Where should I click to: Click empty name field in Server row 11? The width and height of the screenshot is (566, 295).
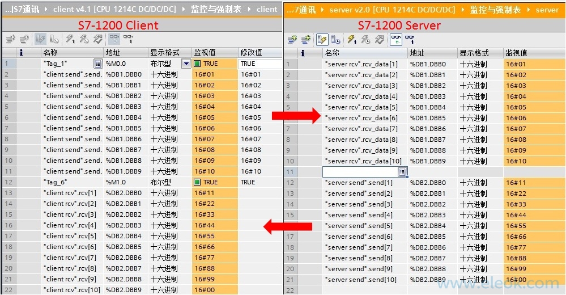coord(360,172)
